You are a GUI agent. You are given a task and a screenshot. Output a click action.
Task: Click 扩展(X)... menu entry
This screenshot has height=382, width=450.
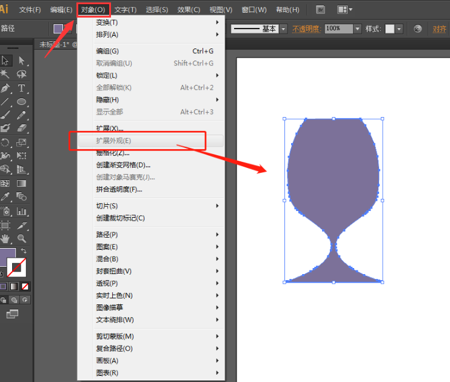click(x=110, y=129)
